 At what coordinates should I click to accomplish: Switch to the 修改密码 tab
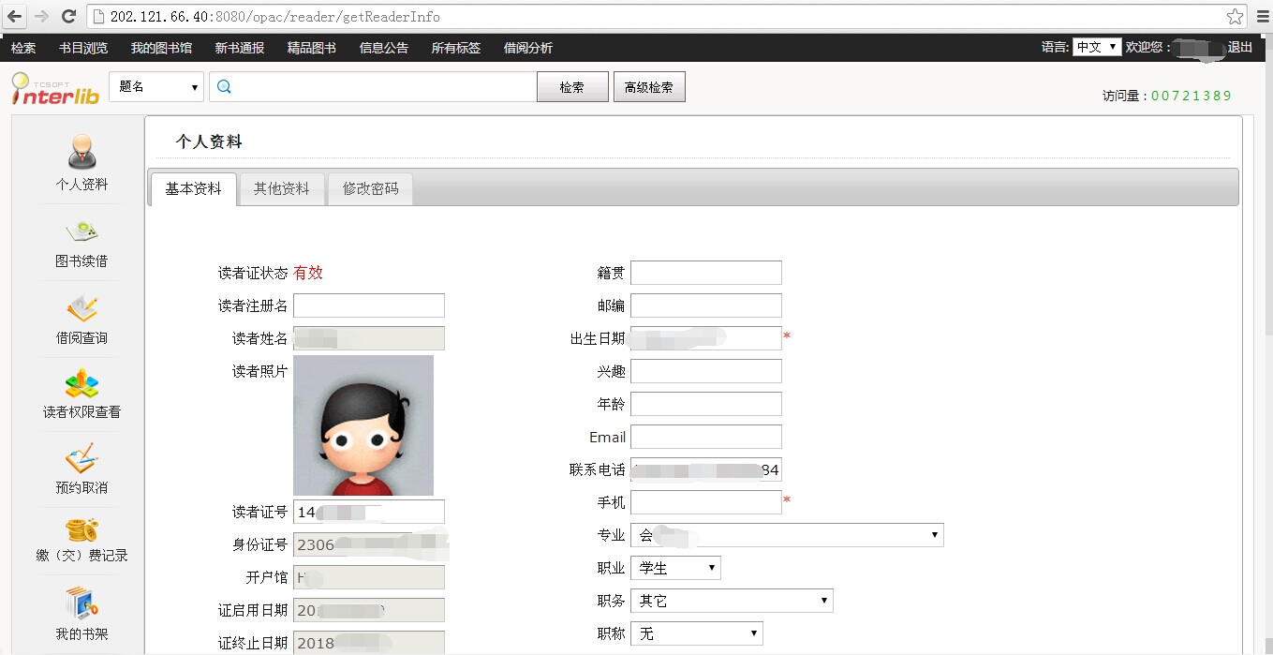coord(371,188)
